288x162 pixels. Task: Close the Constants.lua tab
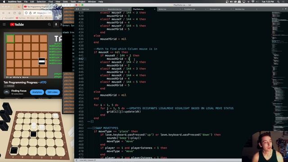coord(206,9)
